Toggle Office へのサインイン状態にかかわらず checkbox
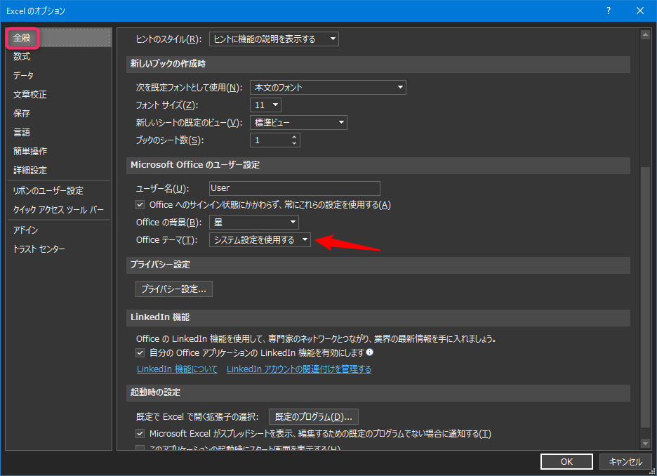Image resolution: width=657 pixels, height=476 pixels. pyautogui.click(x=140, y=205)
